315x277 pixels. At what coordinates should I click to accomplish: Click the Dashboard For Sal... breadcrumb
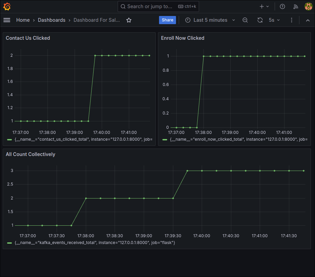pyautogui.click(x=97, y=20)
